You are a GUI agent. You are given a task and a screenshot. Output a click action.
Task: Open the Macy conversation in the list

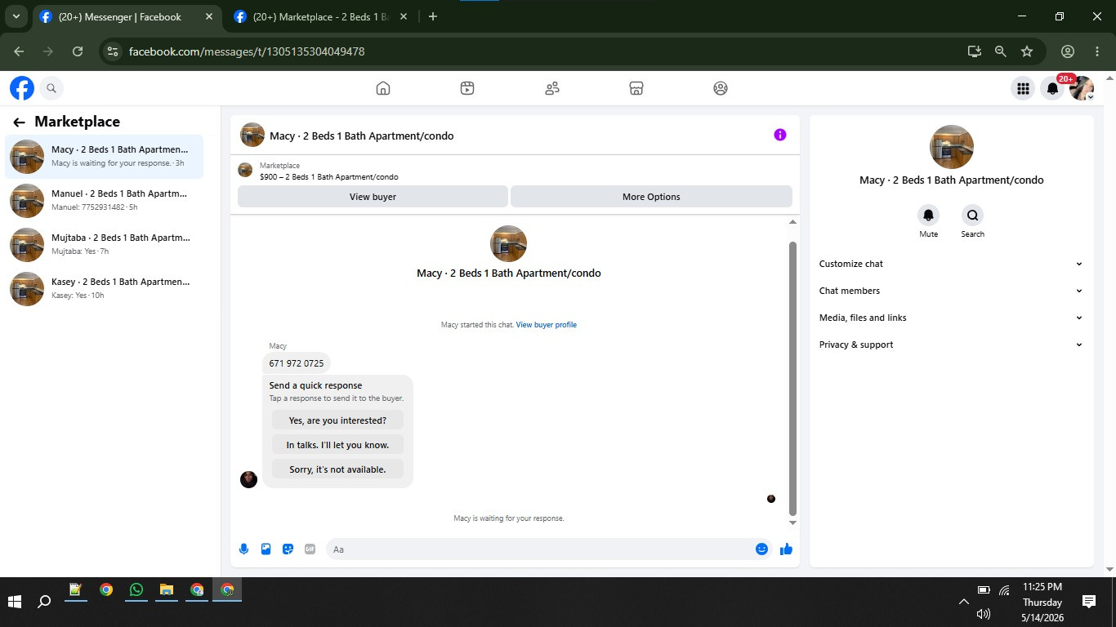(x=105, y=156)
